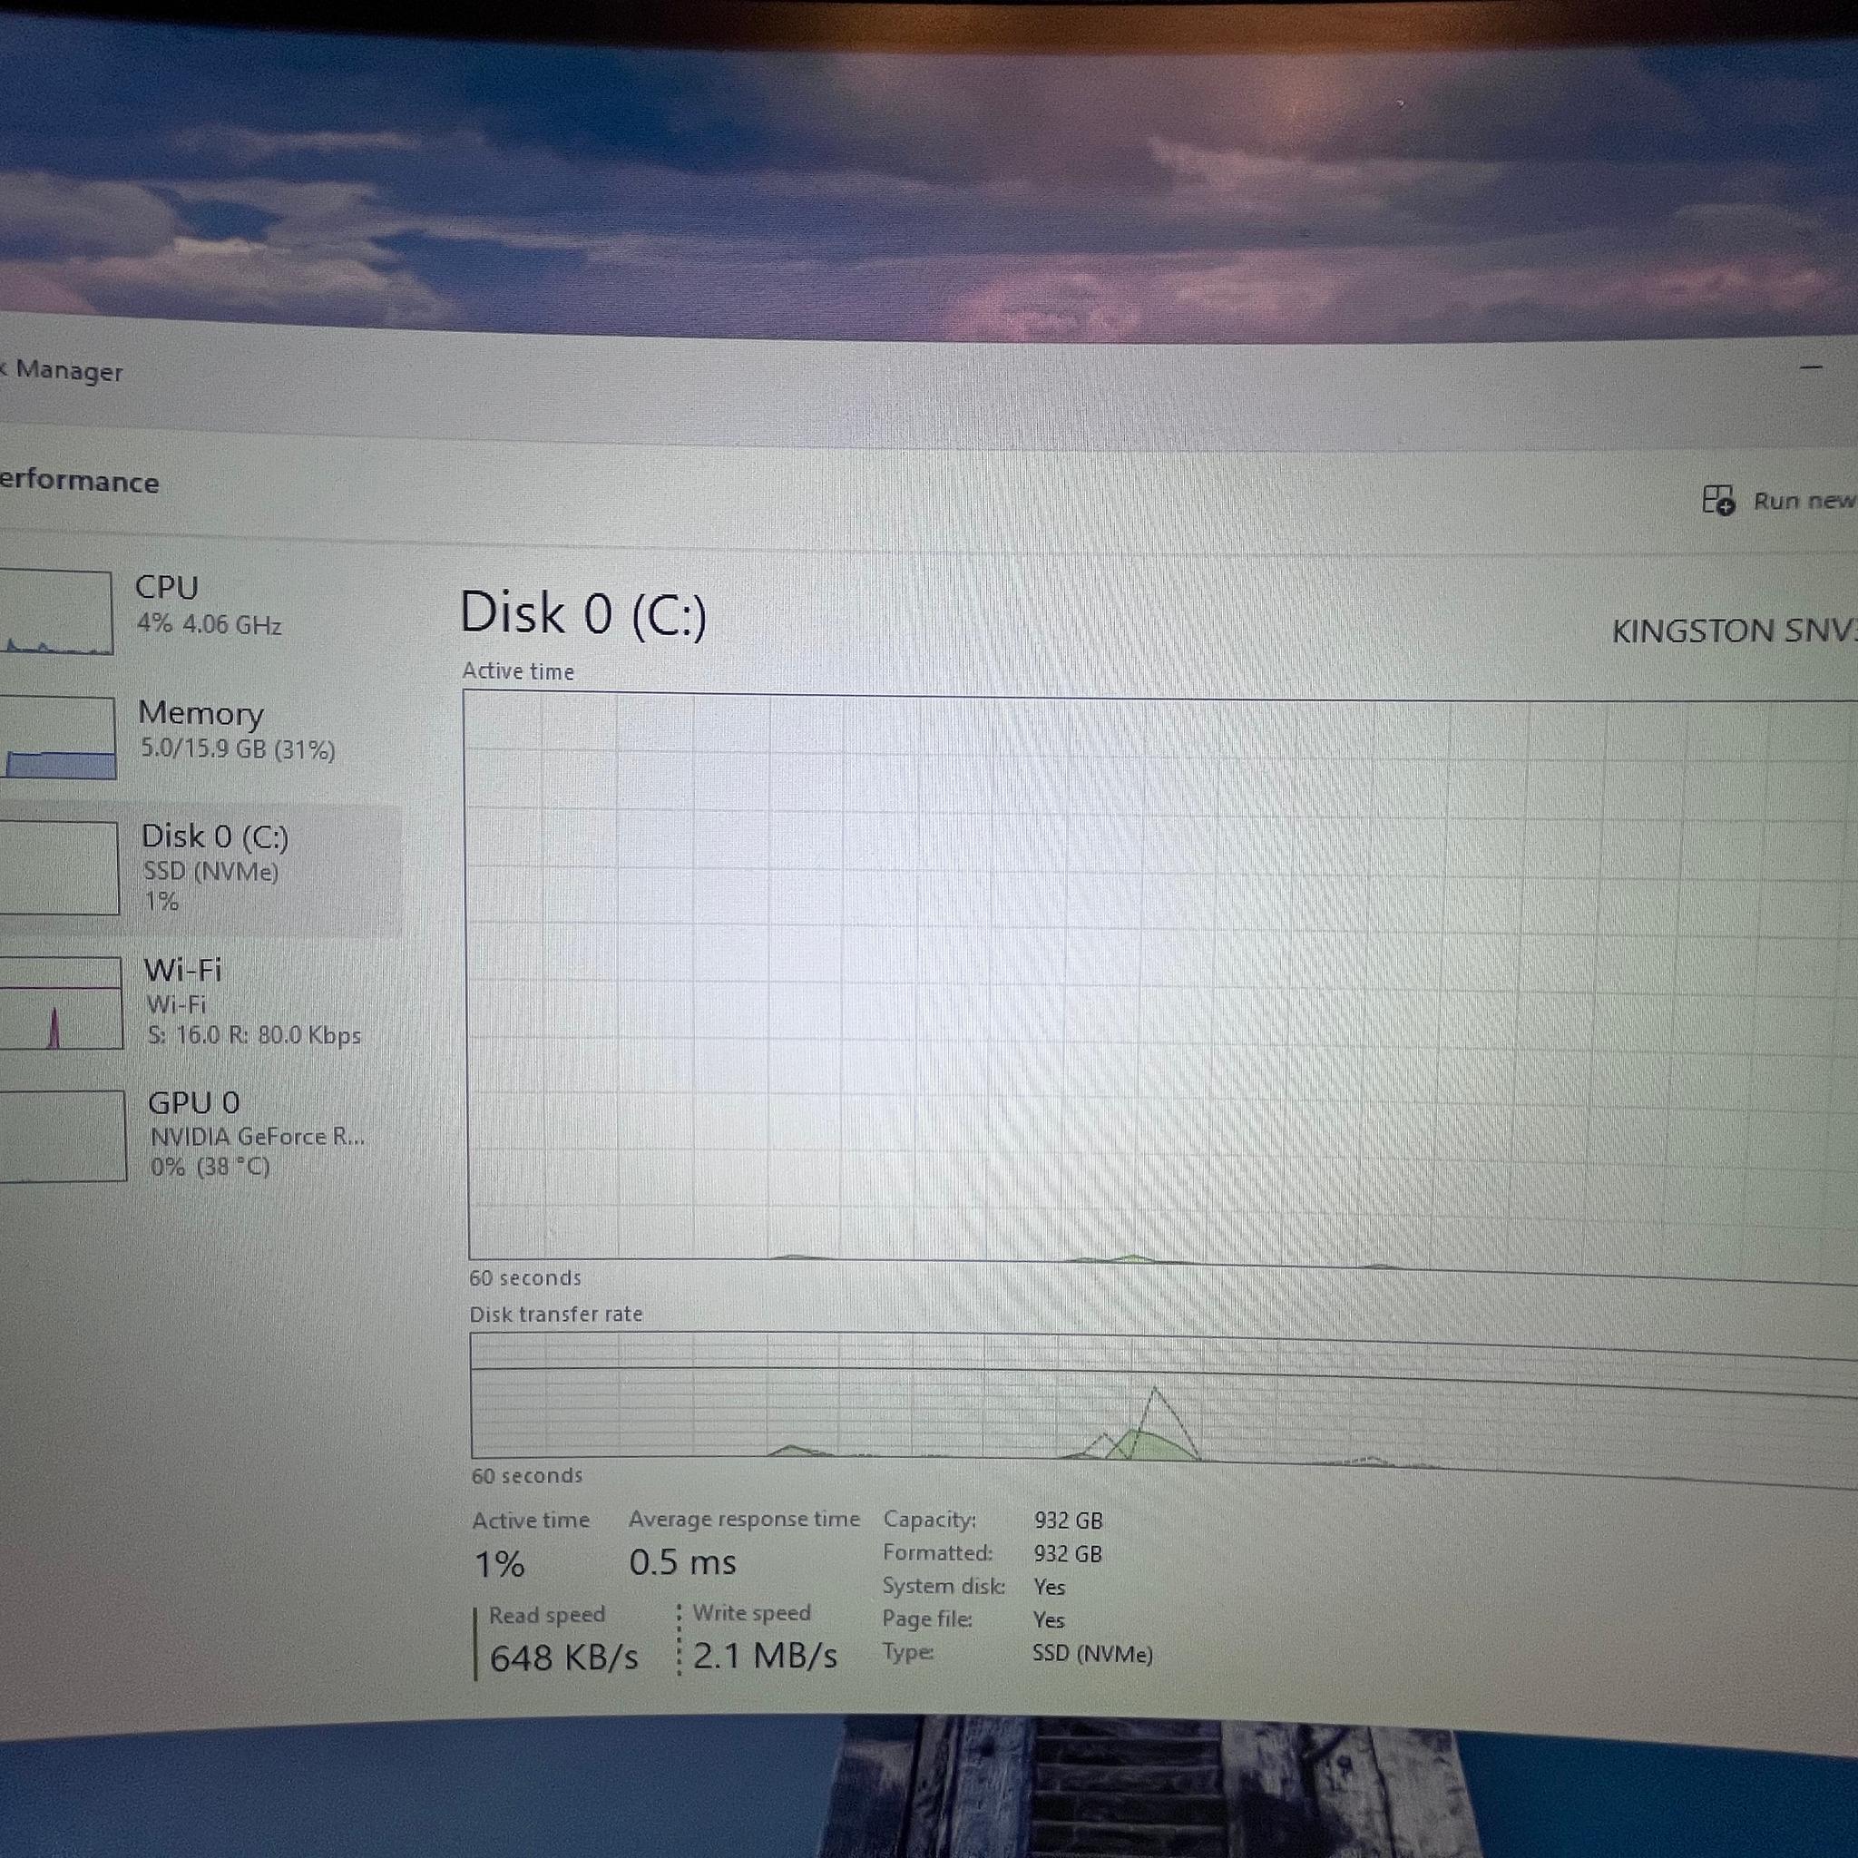Click the Memory usage mini graph

pyautogui.click(x=58, y=738)
